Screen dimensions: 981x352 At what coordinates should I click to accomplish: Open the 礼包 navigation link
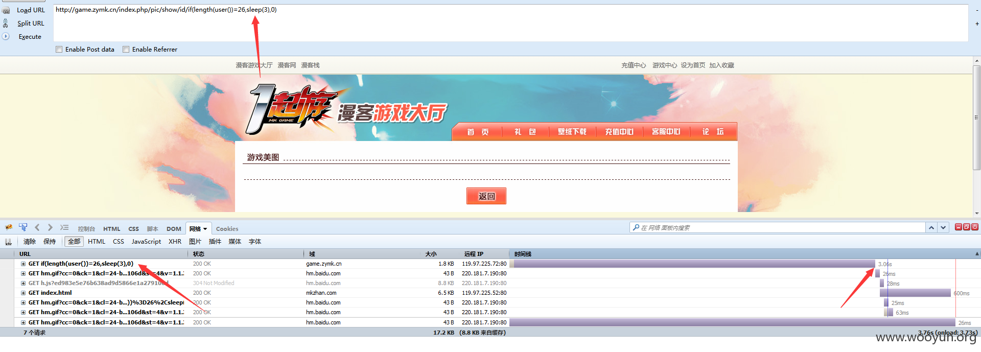click(525, 132)
